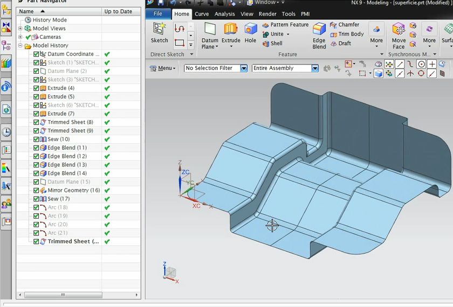453x307 pixels.
Task: Click the Pattern Feature tool
Action: pyautogui.click(x=285, y=25)
